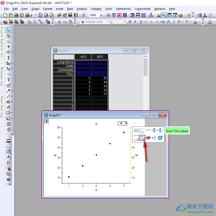Expand the font size dropdown
Viewport: 216px width, 216px height.
click(x=124, y=22)
